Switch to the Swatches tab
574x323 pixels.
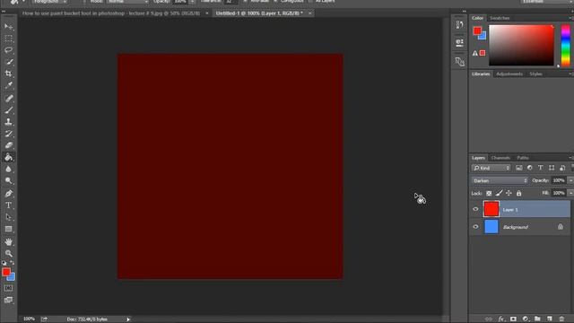tap(500, 18)
